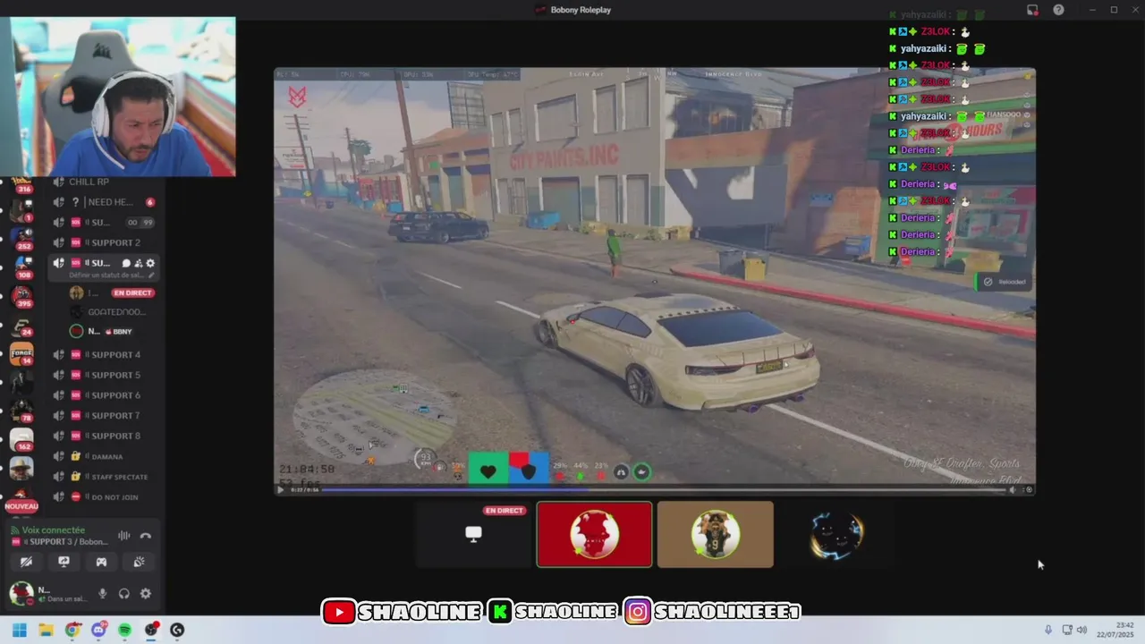Image resolution: width=1145 pixels, height=644 pixels.
Task: Join the CHILL RP voice channel
Action: (x=103, y=182)
